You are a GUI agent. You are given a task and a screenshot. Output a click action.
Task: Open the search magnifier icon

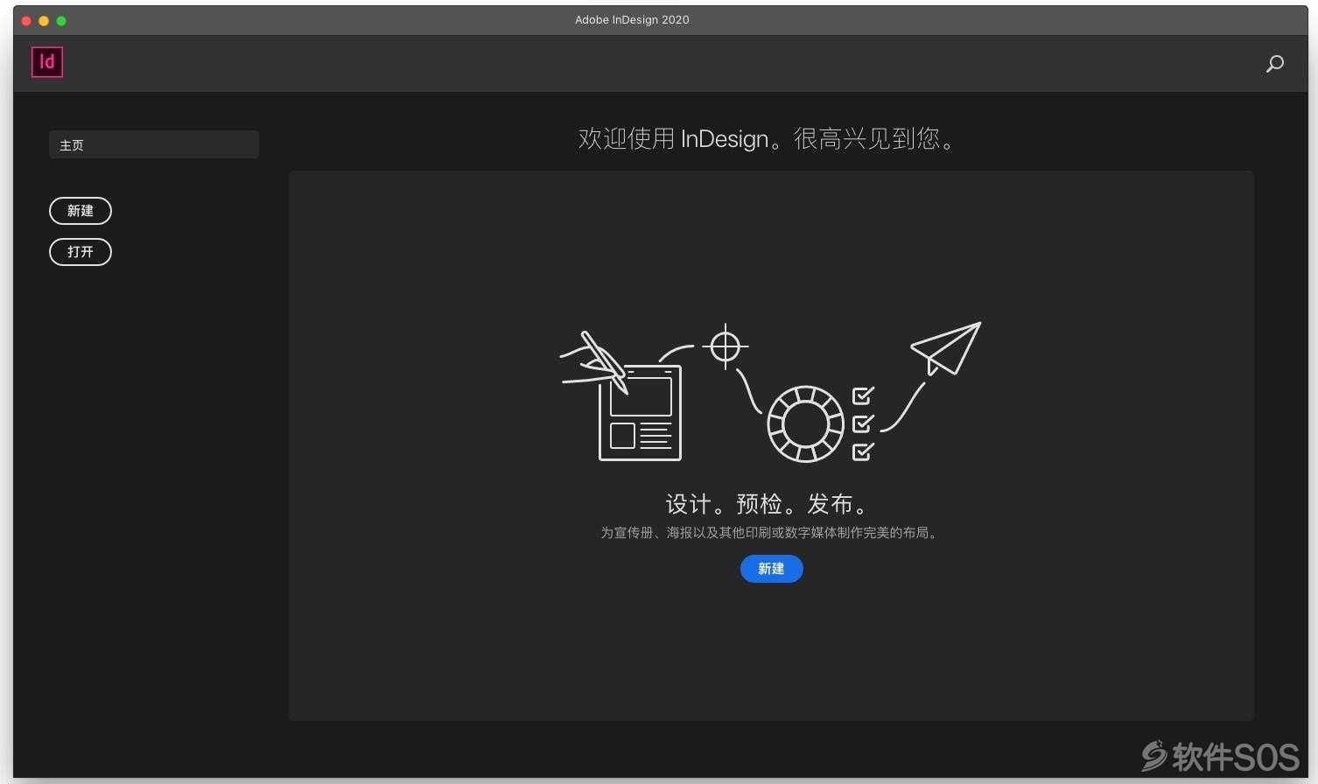click(1275, 64)
